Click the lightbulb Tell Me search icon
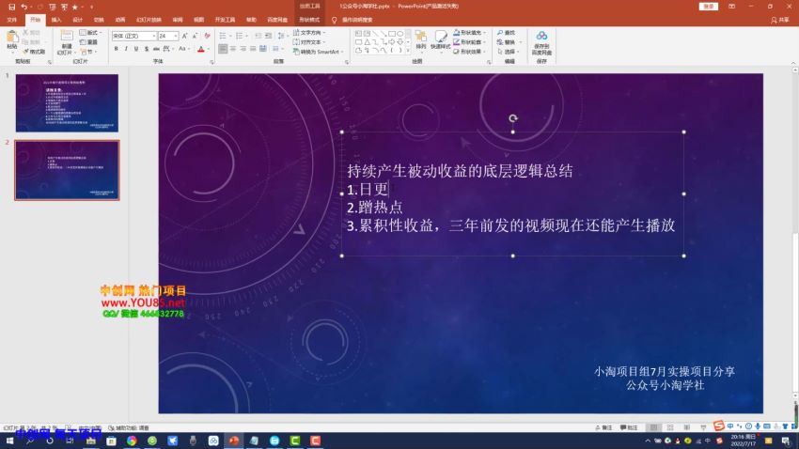 (x=335, y=20)
